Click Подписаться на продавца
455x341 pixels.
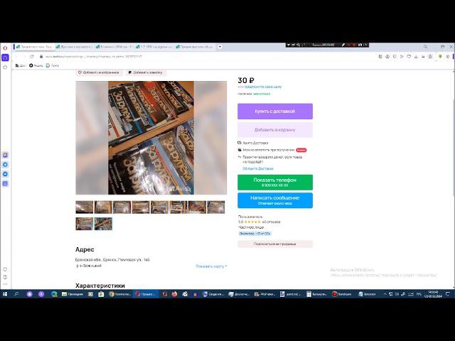275,244
